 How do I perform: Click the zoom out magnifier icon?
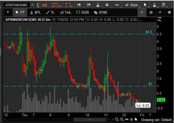(117, 119)
